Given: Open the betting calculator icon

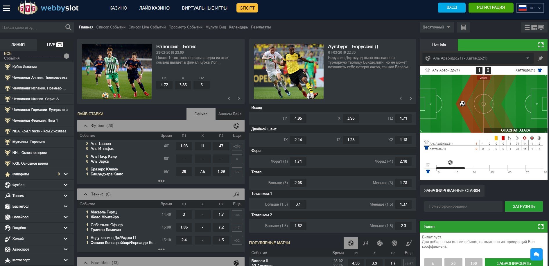Looking at the screenshot, I should [x=463, y=27].
